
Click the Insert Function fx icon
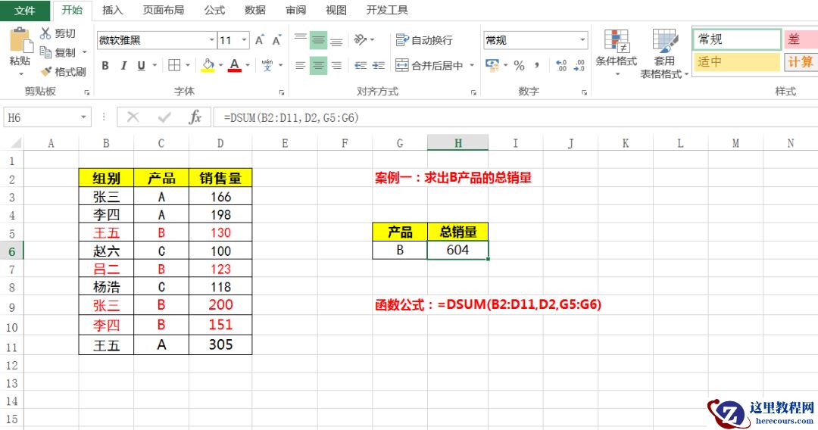[x=195, y=117]
